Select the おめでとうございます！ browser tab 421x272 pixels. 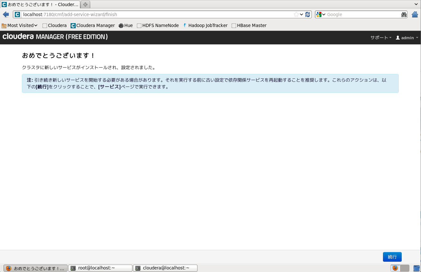click(40, 5)
